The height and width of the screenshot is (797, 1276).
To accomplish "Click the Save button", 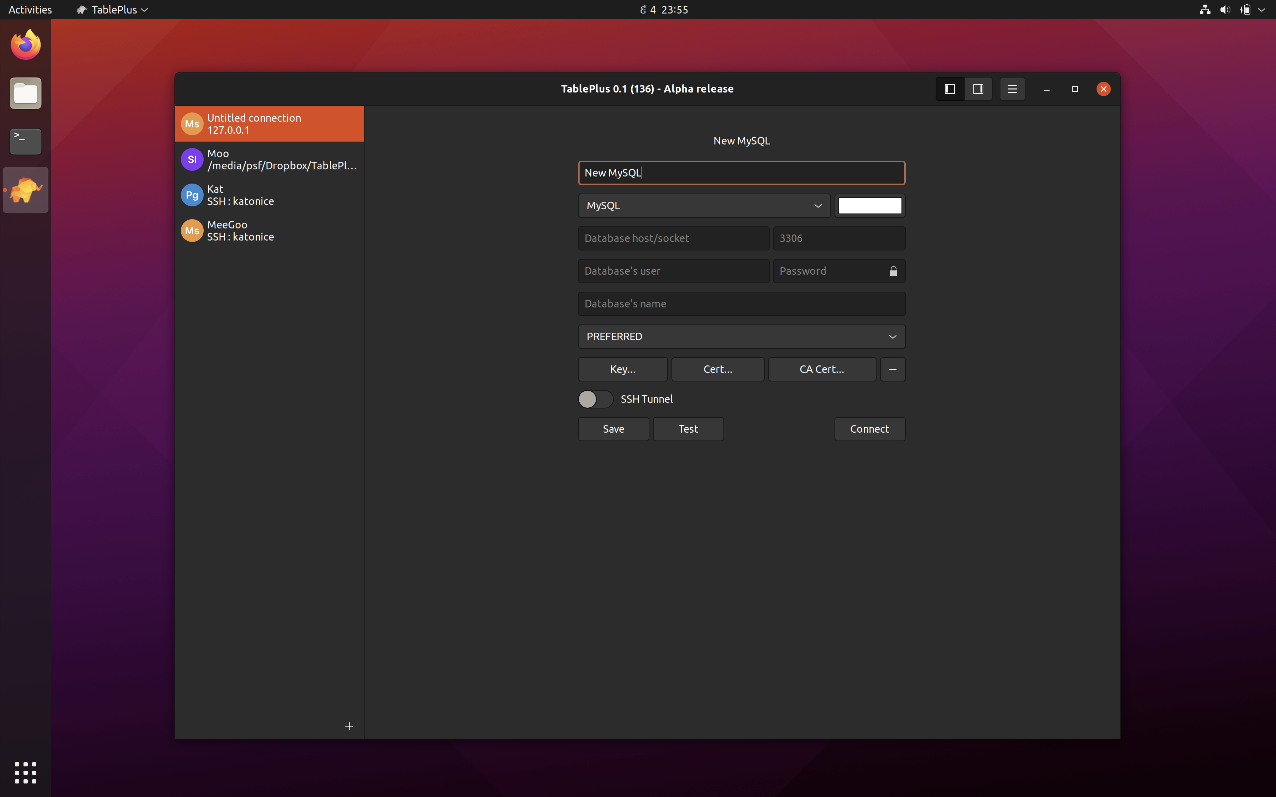I will pos(613,429).
